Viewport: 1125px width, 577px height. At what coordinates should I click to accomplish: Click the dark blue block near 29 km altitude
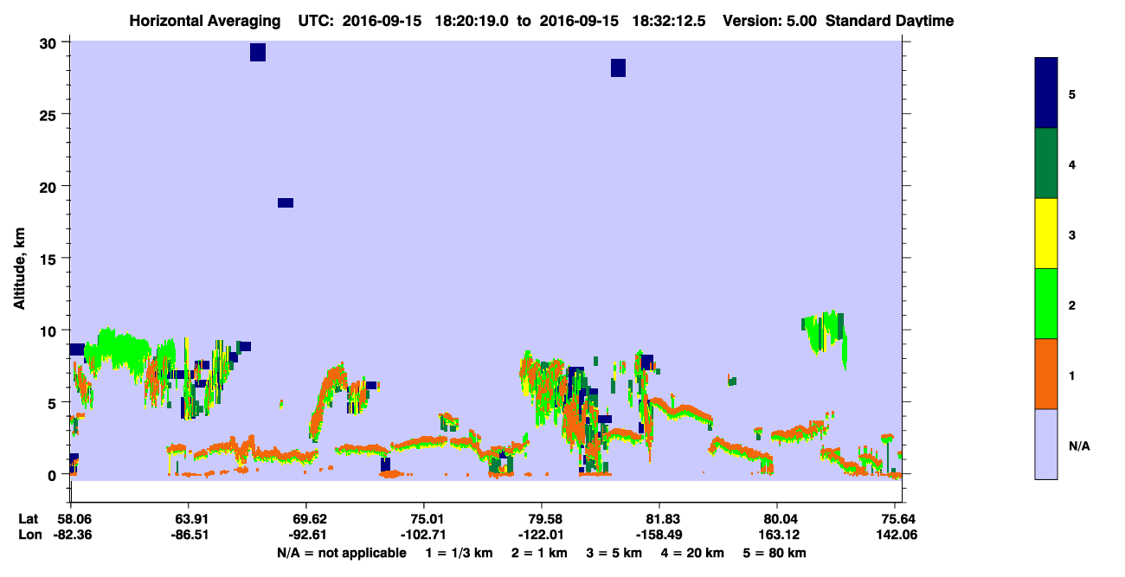[258, 53]
